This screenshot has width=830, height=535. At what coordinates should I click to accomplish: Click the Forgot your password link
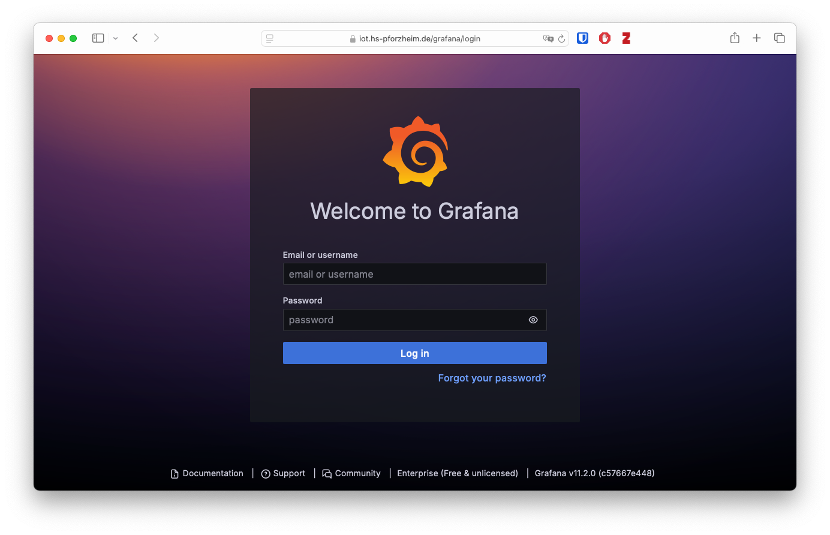492,378
